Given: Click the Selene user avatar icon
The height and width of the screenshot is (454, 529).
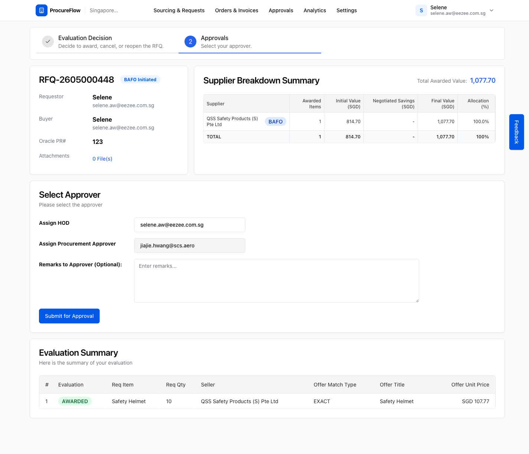Looking at the screenshot, I should [x=421, y=10].
